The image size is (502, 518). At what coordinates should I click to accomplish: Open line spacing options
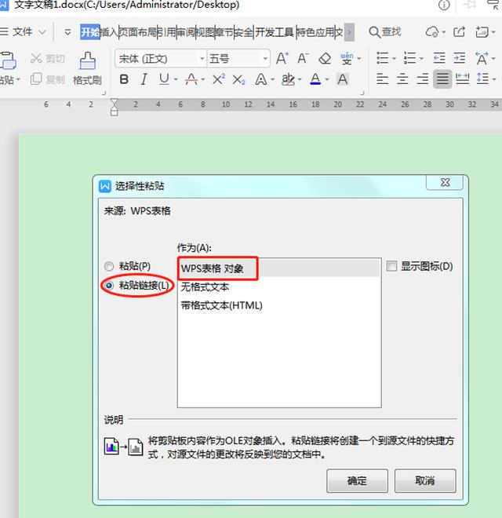pos(482,79)
